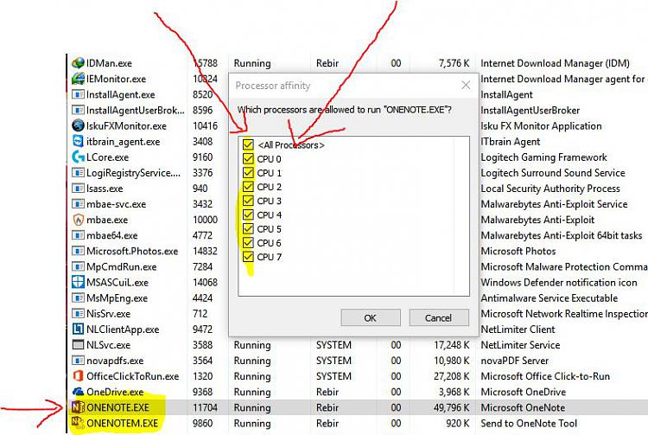Click the MsMpEng.exe icon
This screenshot has height=435, width=648.
click(78, 297)
